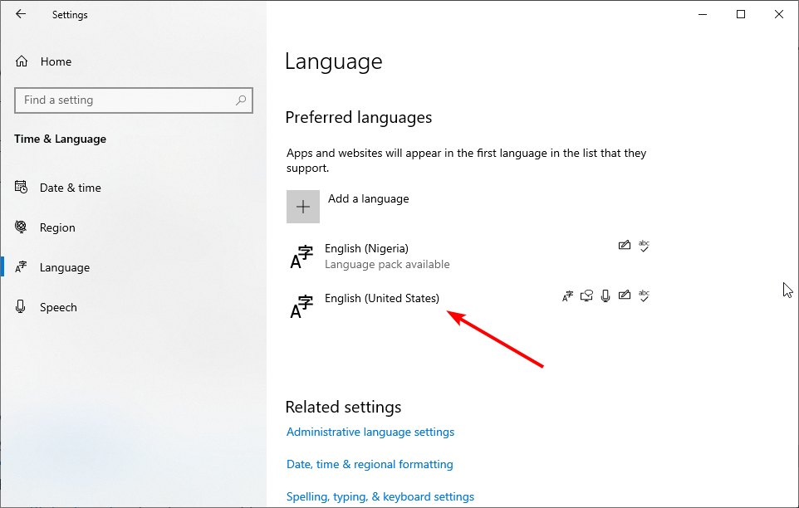
Task: Click the Add a language label
Action: click(369, 199)
